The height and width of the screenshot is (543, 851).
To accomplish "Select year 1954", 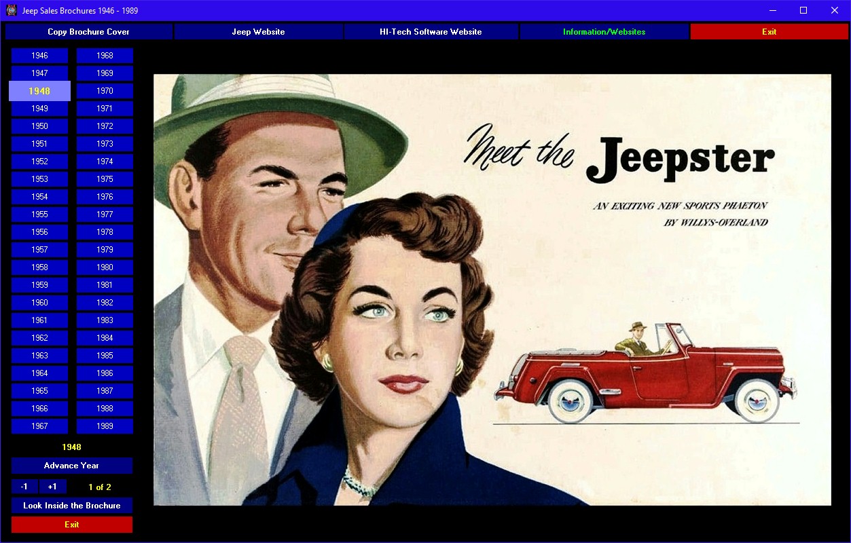I will pyautogui.click(x=39, y=197).
